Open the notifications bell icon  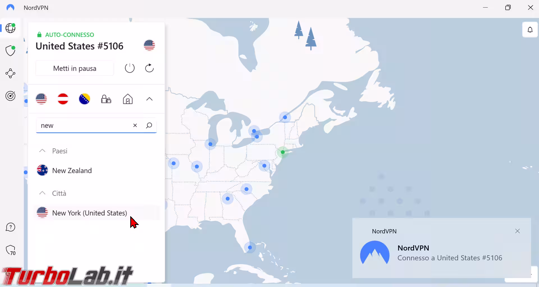pyautogui.click(x=530, y=30)
